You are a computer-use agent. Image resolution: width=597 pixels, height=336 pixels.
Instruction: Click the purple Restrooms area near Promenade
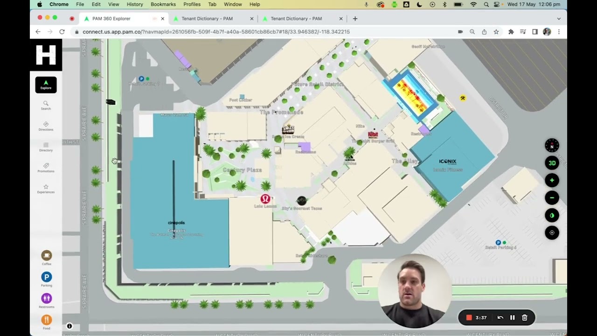[304, 147]
